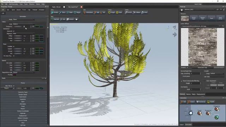
Task: Click the Click button in Focus toolbar
Action: pyautogui.click(x=119, y=13)
